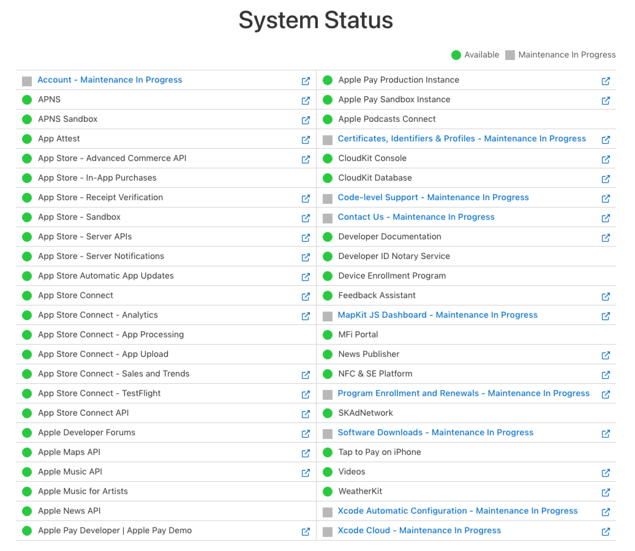
Task: Click Contact Us - Maintenance In Progress
Action: click(x=416, y=217)
